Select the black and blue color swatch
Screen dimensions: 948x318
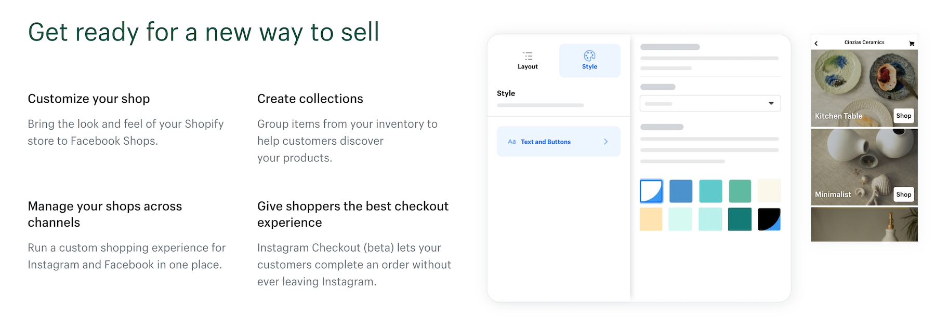click(769, 219)
